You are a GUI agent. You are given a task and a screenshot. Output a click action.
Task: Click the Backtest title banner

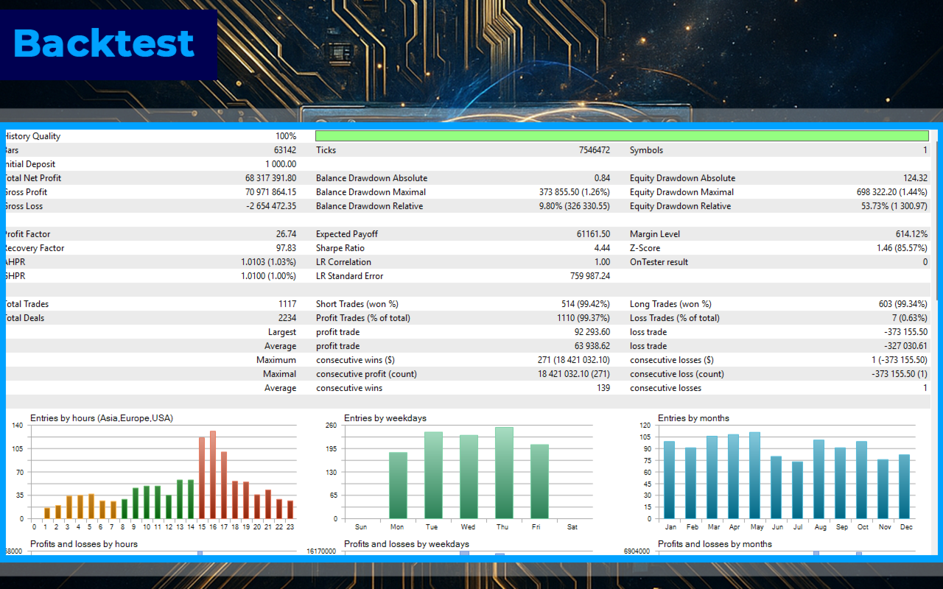pyautogui.click(x=108, y=44)
